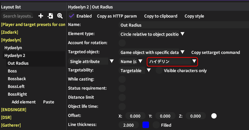
Task: Expand the [Zodiark] group
Action: (x=9, y=32)
